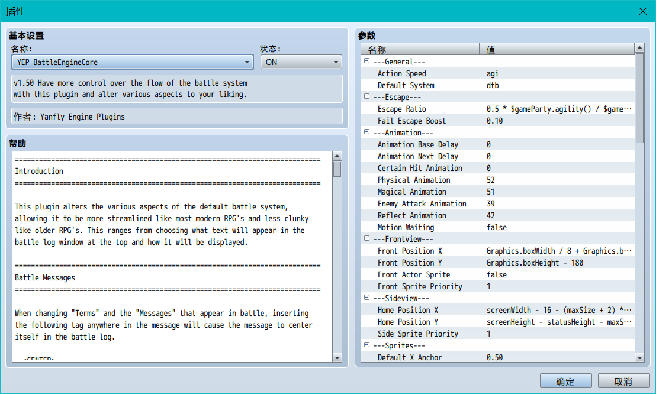Select the Side Sprite Priority parameter
This screenshot has width=656, height=394.
click(498, 334)
